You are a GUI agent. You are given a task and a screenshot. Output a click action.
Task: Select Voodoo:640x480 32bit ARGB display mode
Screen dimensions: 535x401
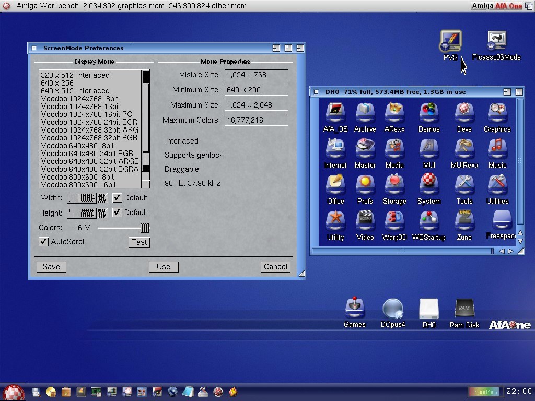click(x=89, y=161)
